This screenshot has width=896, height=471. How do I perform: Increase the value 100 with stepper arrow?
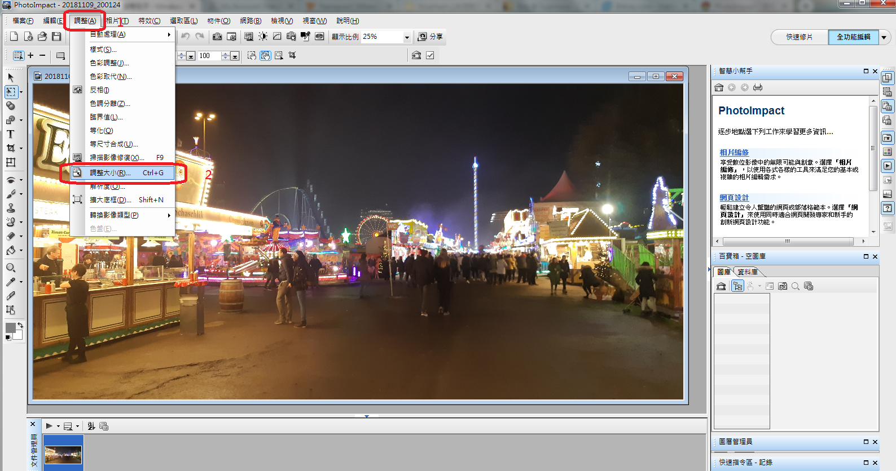pyautogui.click(x=225, y=54)
